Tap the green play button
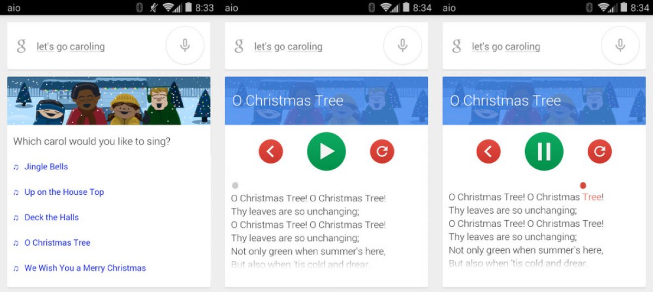The image size is (653, 292). click(326, 151)
